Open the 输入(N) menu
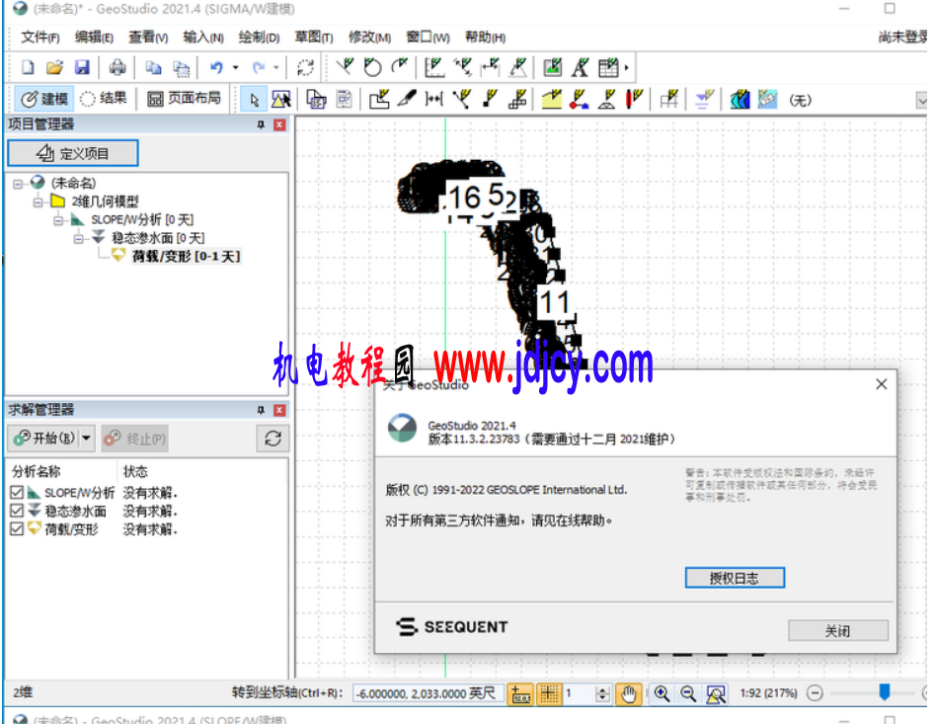The image size is (936, 724). [x=203, y=38]
